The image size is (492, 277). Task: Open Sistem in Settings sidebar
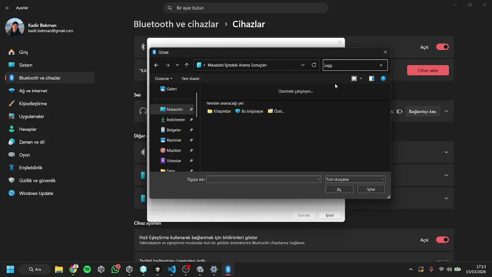tap(50, 65)
